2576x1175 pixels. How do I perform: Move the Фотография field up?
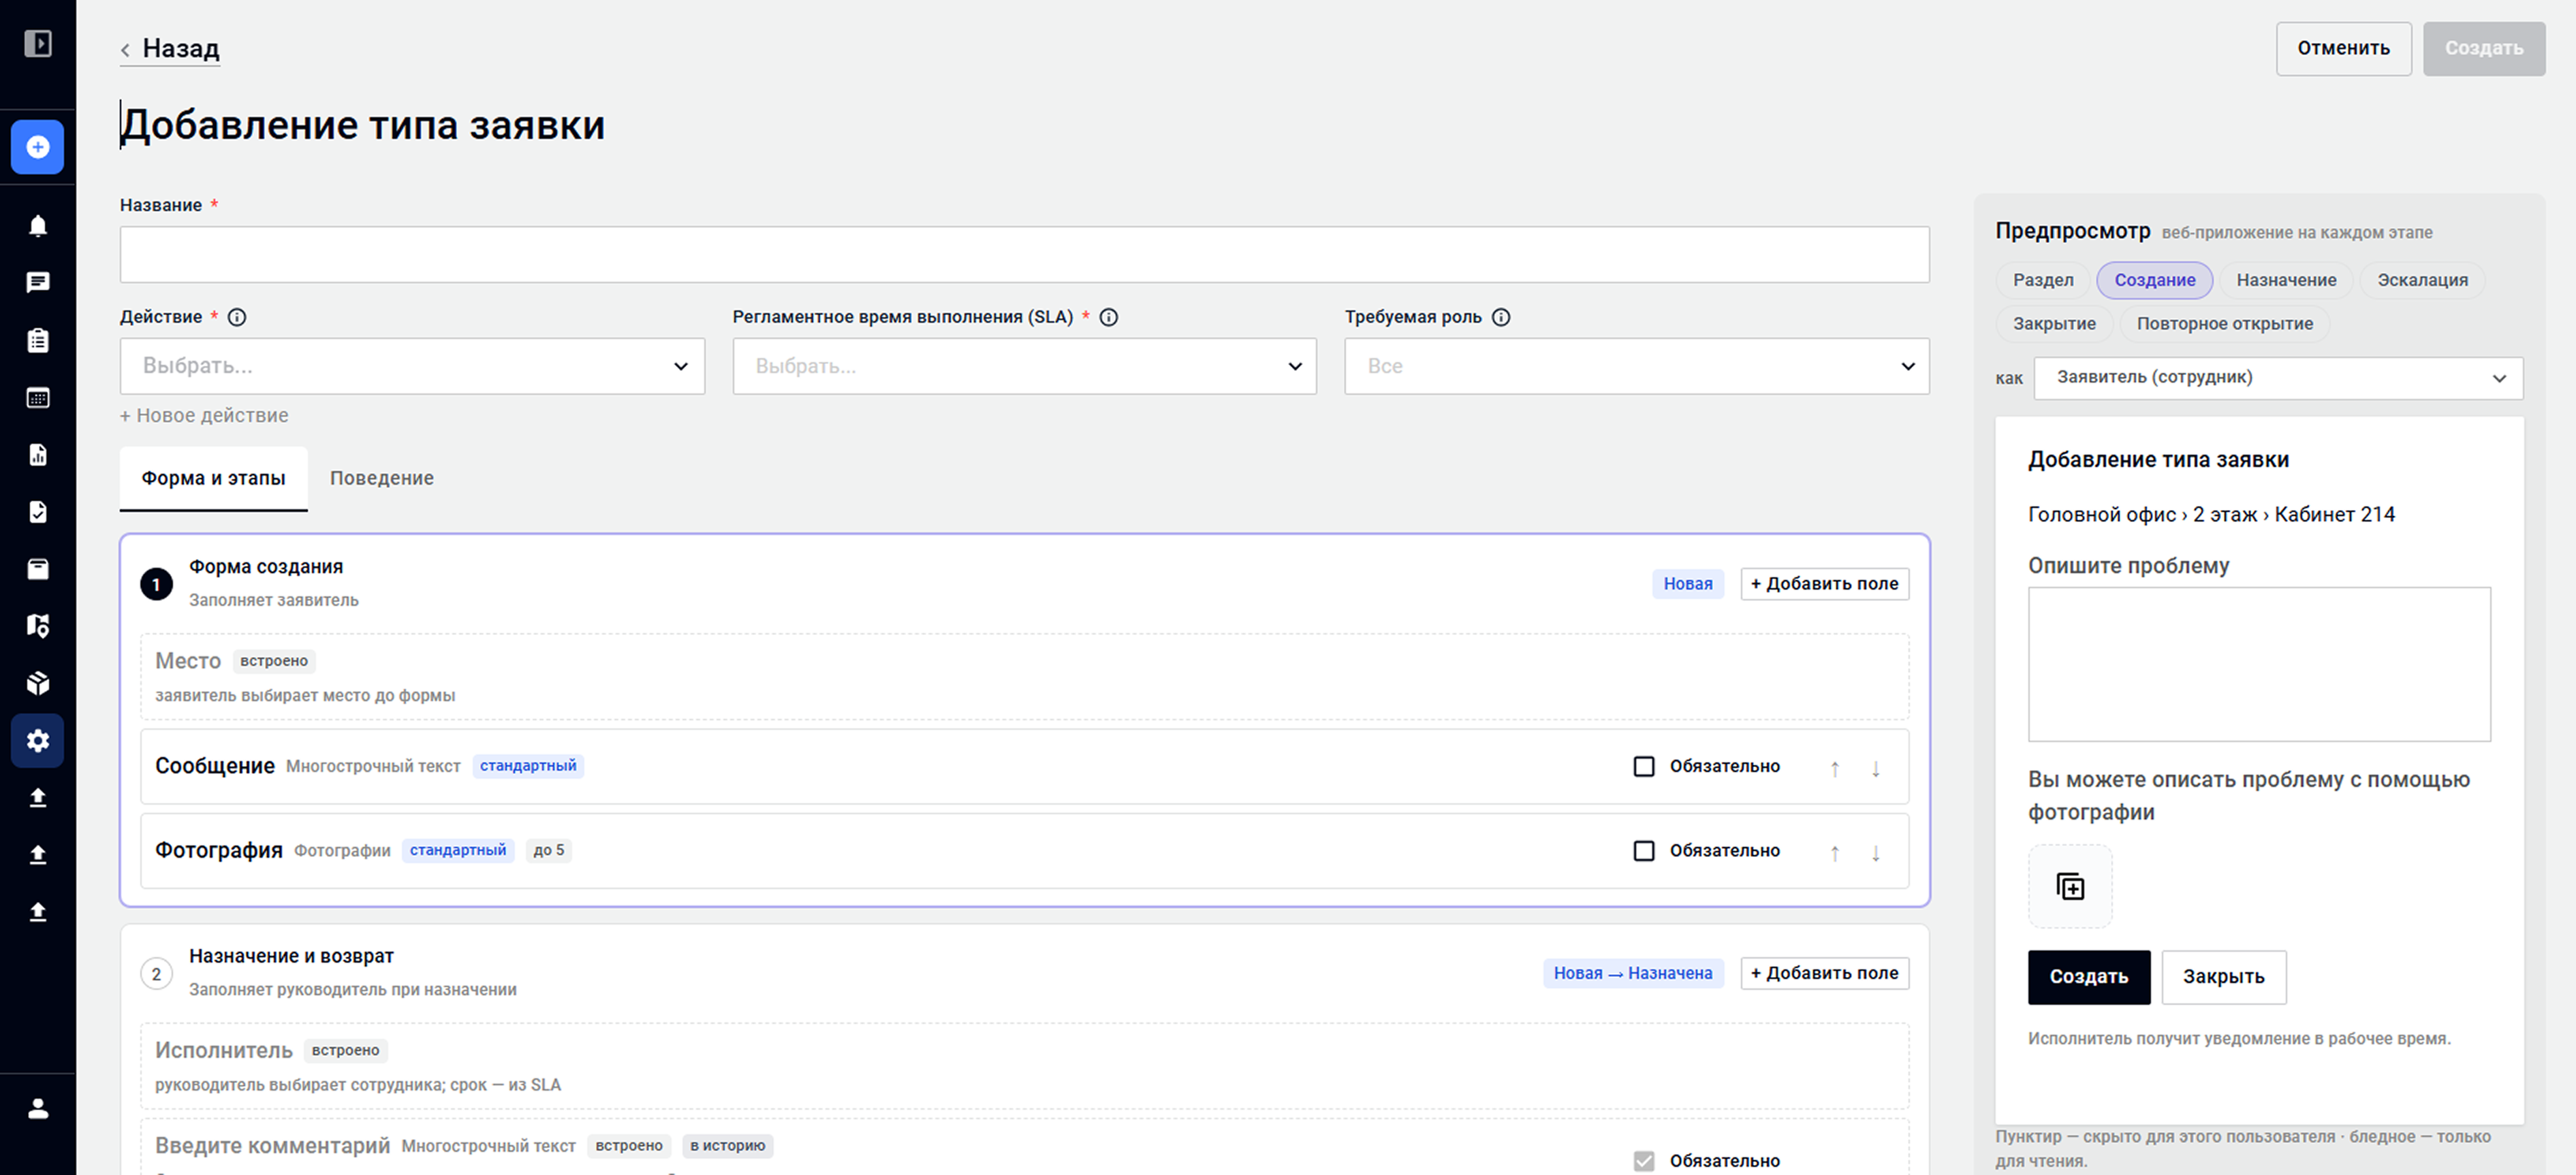tap(1835, 852)
